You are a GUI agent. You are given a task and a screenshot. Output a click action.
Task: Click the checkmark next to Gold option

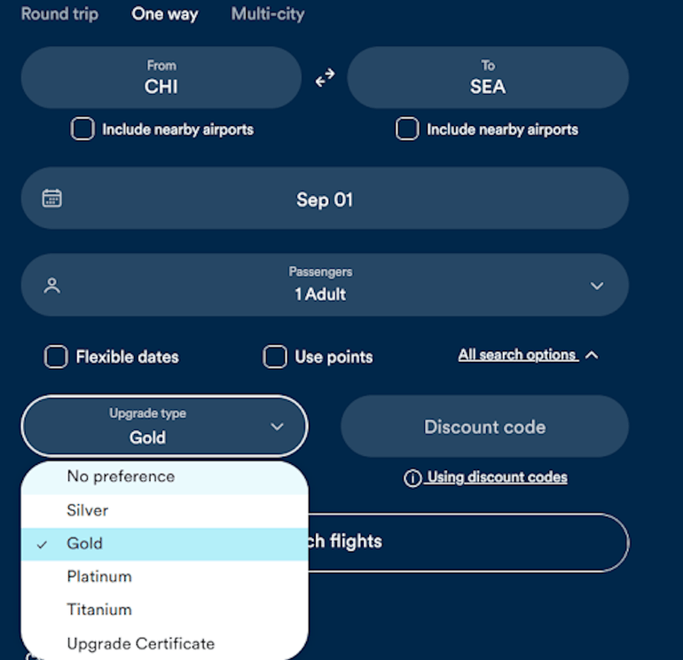(42, 545)
